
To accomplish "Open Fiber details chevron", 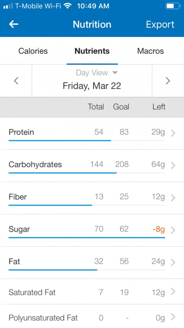I will pyautogui.click(x=173, y=198).
